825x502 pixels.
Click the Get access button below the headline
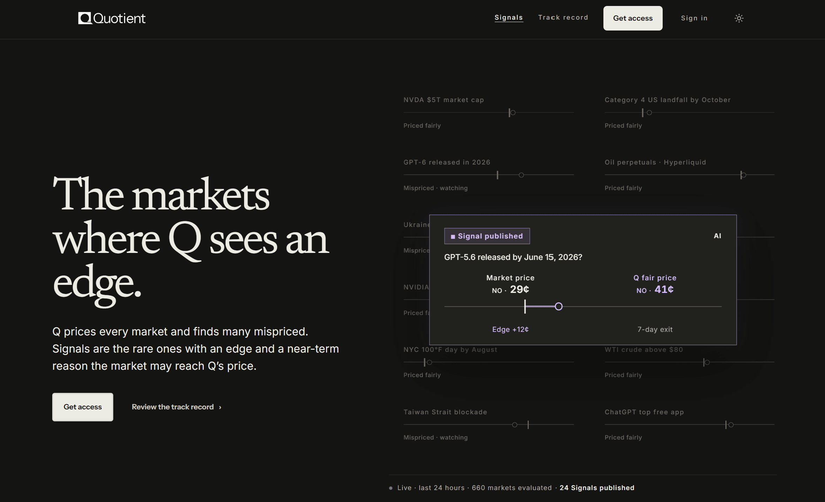(83, 407)
